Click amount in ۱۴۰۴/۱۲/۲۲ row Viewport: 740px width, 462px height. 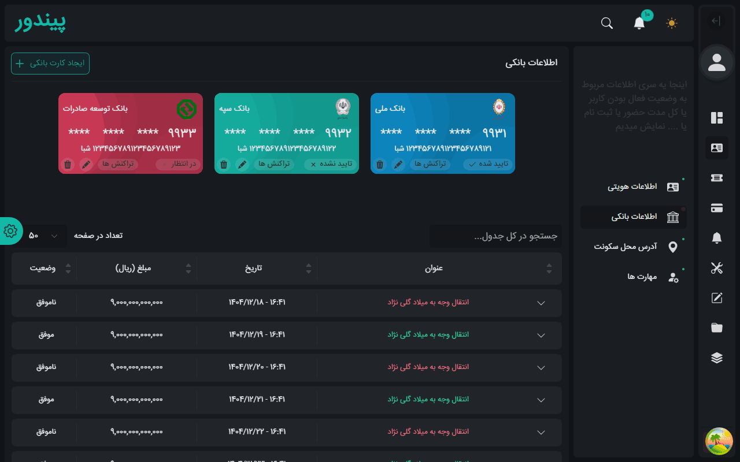point(136,432)
